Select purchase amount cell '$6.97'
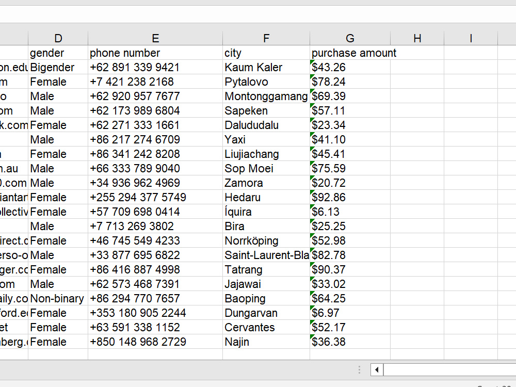 pos(350,313)
